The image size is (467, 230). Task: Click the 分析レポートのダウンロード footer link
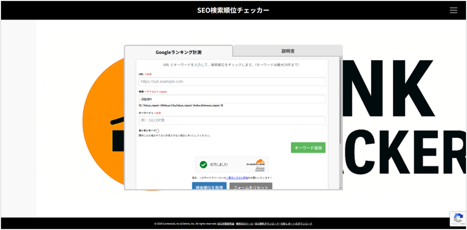pyautogui.click(x=296, y=224)
